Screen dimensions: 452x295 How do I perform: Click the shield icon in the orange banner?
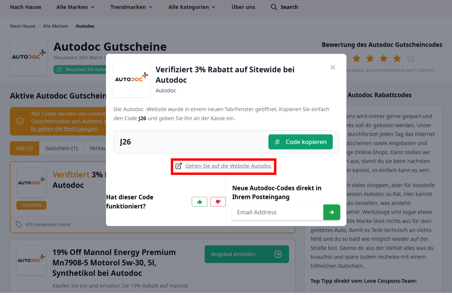(20, 121)
